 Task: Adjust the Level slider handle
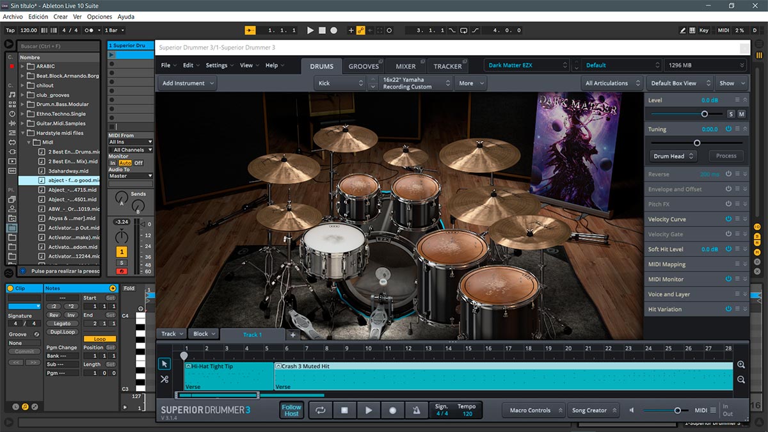click(x=705, y=114)
